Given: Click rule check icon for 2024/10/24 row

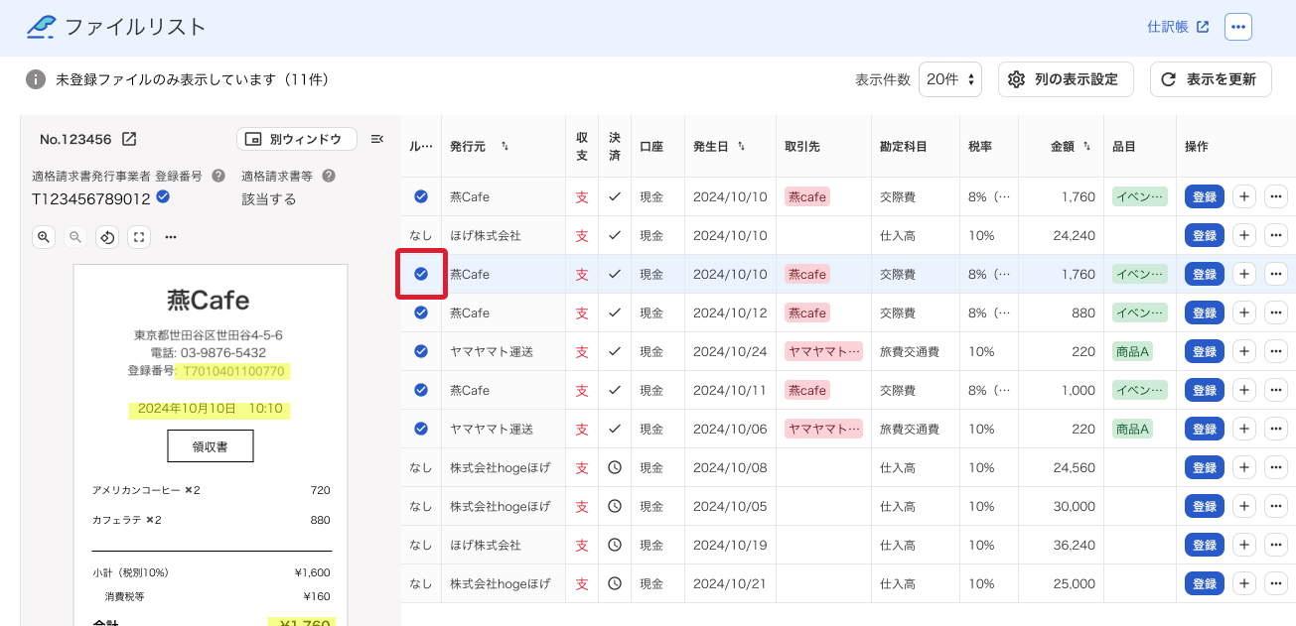Looking at the screenshot, I should click(x=421, y=351).
